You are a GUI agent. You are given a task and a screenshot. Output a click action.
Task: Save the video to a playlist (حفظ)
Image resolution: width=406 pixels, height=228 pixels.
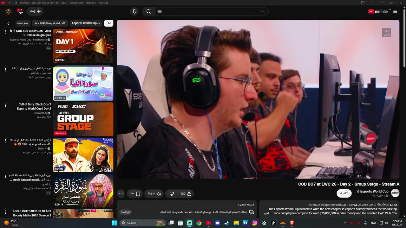(135, 193)
